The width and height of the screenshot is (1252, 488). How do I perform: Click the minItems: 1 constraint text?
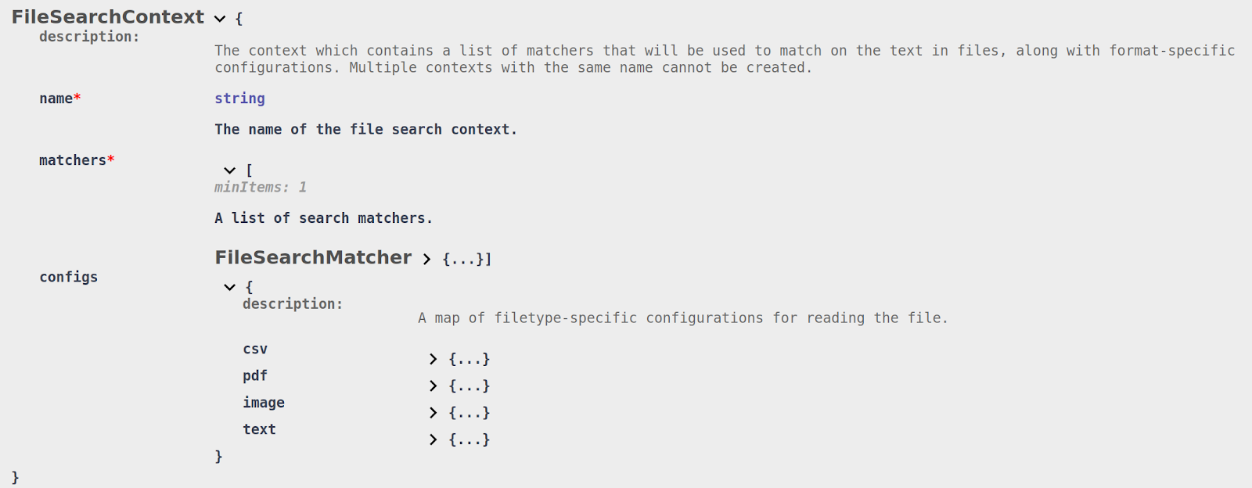tap(261, 188)
